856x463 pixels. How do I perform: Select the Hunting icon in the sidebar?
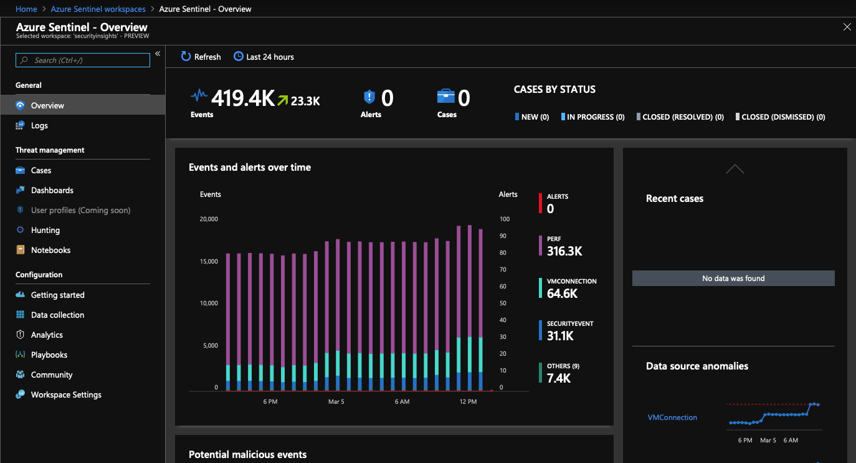[20, 230]
